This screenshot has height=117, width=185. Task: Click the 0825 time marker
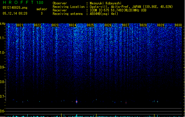[90, 25]
